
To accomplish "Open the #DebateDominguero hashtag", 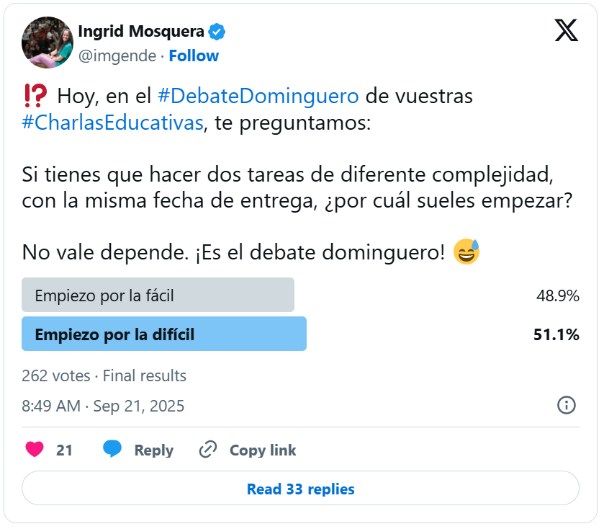I will (258, 95).
